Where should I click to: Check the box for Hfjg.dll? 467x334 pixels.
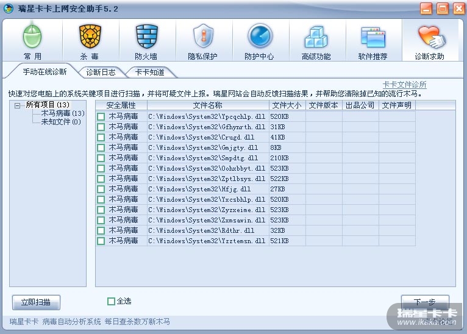[101, 189]
